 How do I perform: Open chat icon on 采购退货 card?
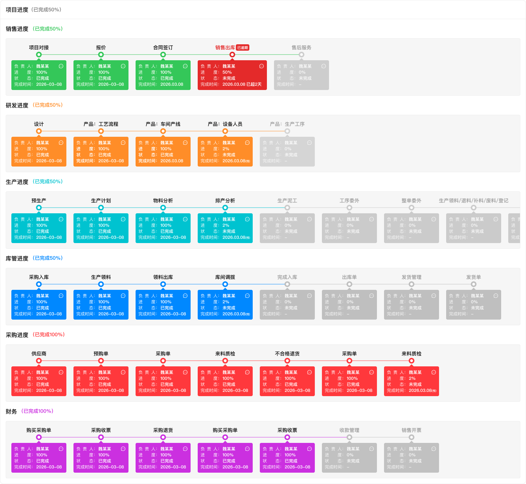point(185,449)
